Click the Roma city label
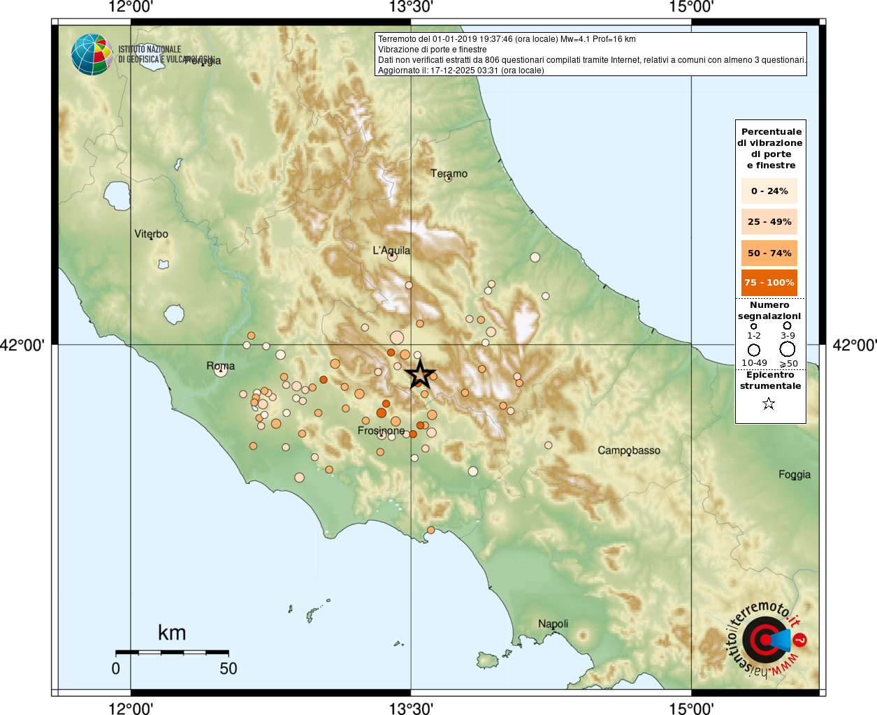The height and width of the screenshot is (715, 877). (221, 366)
